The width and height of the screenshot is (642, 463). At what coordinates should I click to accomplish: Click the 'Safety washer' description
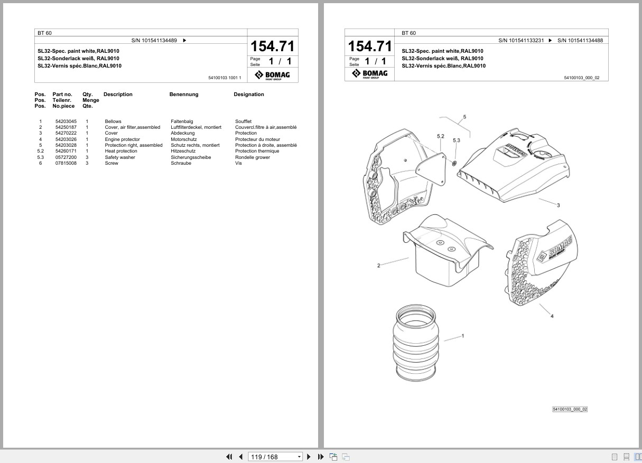pyautogui.click(x=120, y=157)
